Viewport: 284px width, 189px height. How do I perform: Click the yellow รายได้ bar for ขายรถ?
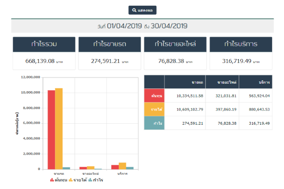59,128
